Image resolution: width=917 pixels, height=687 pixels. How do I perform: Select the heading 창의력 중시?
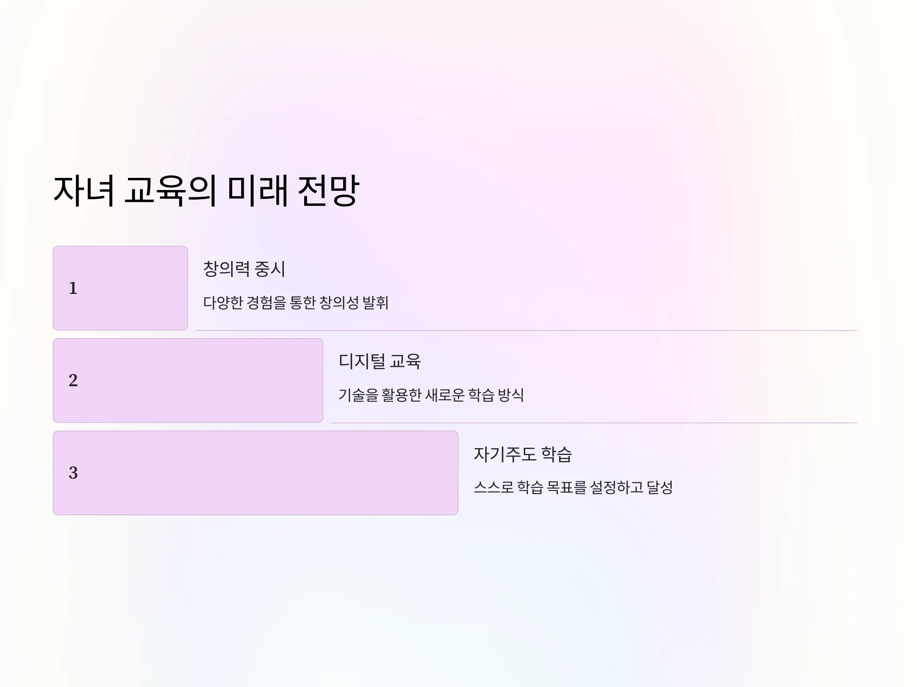click(x=244, y=269)
